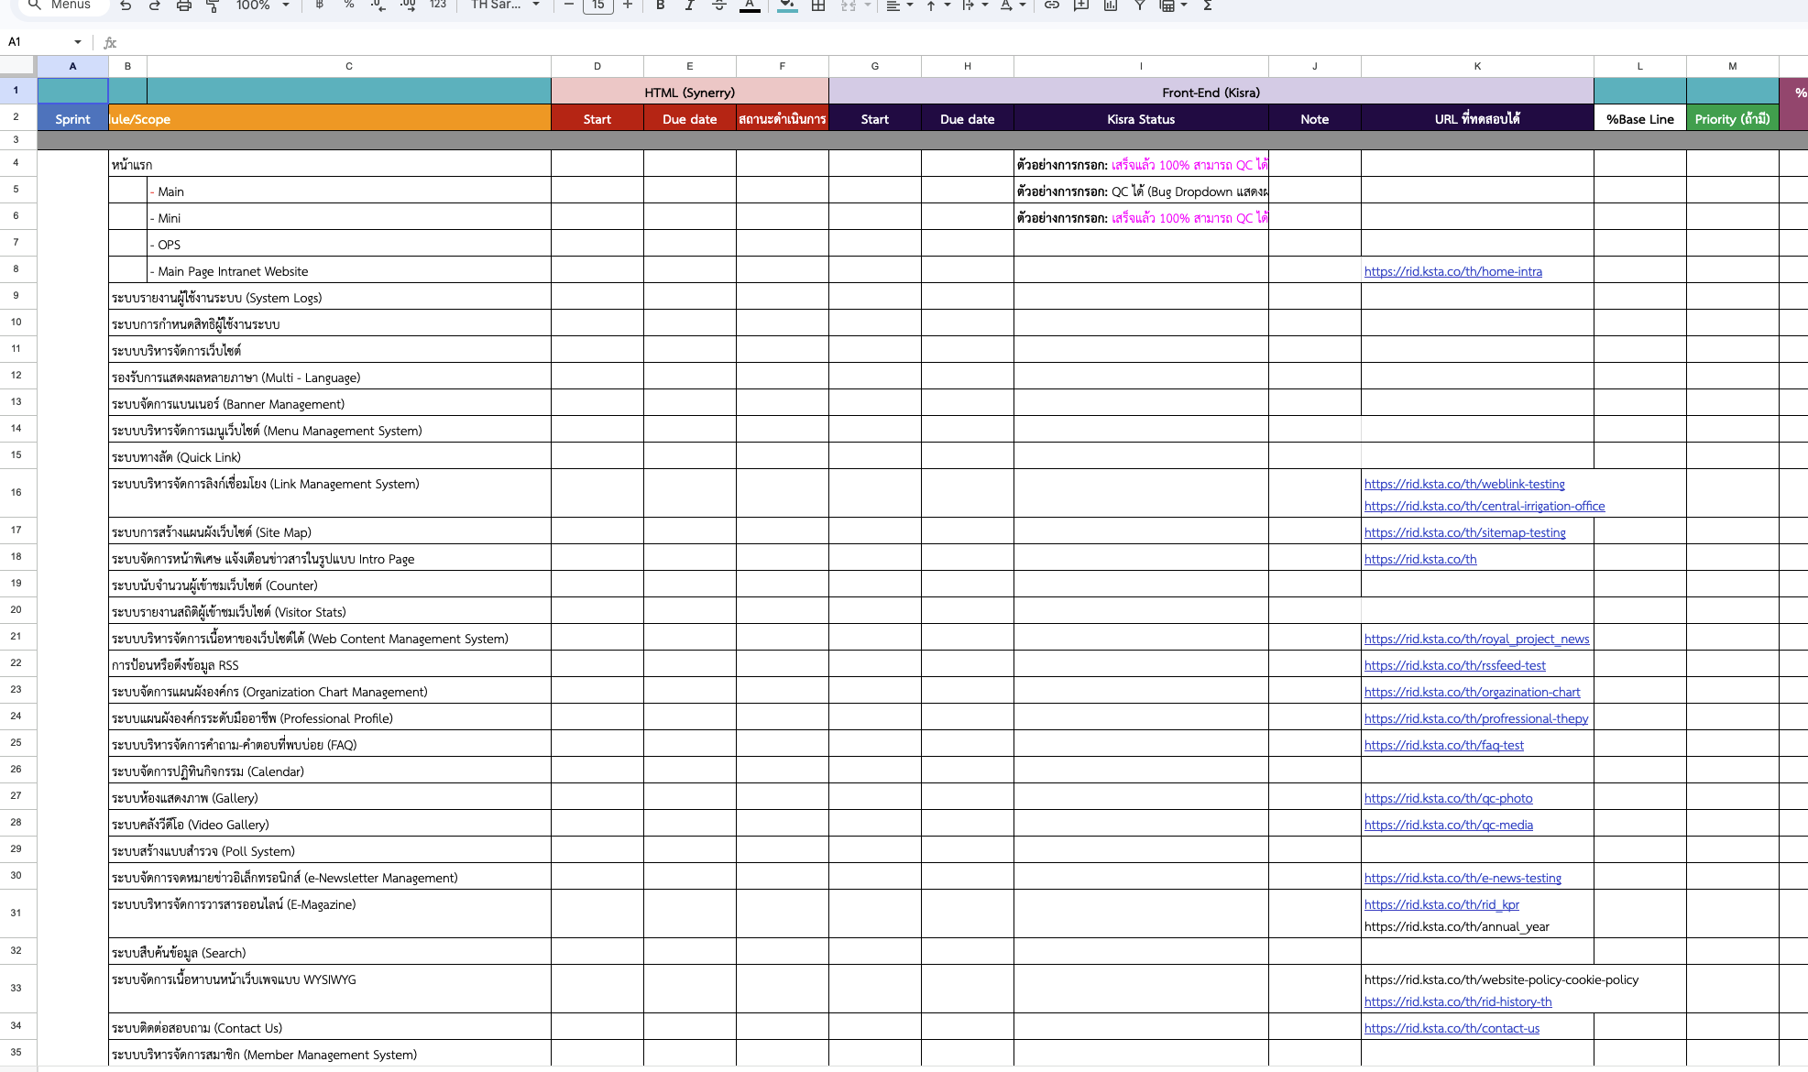
Task: Click the font size input field
Action: [x=597, y=5]
